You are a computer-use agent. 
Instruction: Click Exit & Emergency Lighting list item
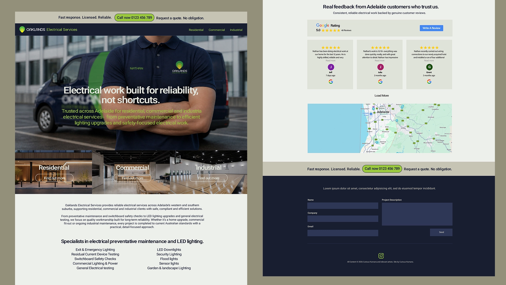tap(95, 250)
